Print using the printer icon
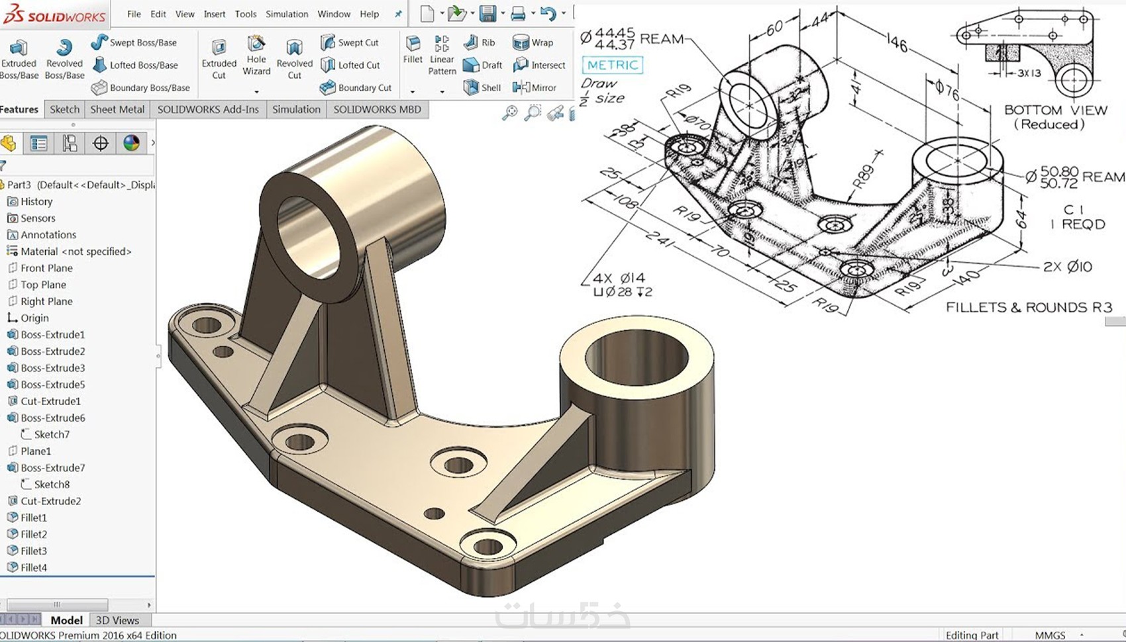 pyautogui.click(x=518, y=13)
